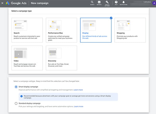Click 'Select a campaign subtype' instruction text

tap(47, 81)
